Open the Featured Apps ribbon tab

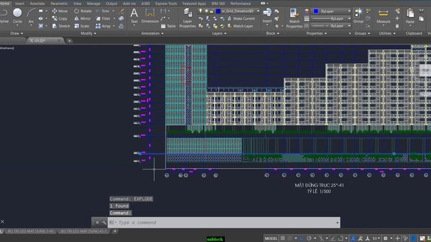pyautogui.click(x=194, y=3)
